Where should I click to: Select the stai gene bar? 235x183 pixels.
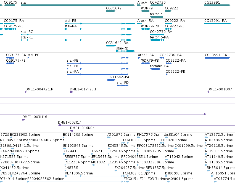pos(78,5)
